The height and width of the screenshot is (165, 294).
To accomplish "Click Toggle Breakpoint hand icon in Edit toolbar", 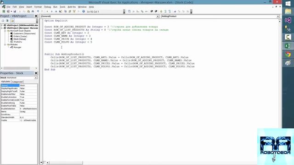I will pos(161,11).
